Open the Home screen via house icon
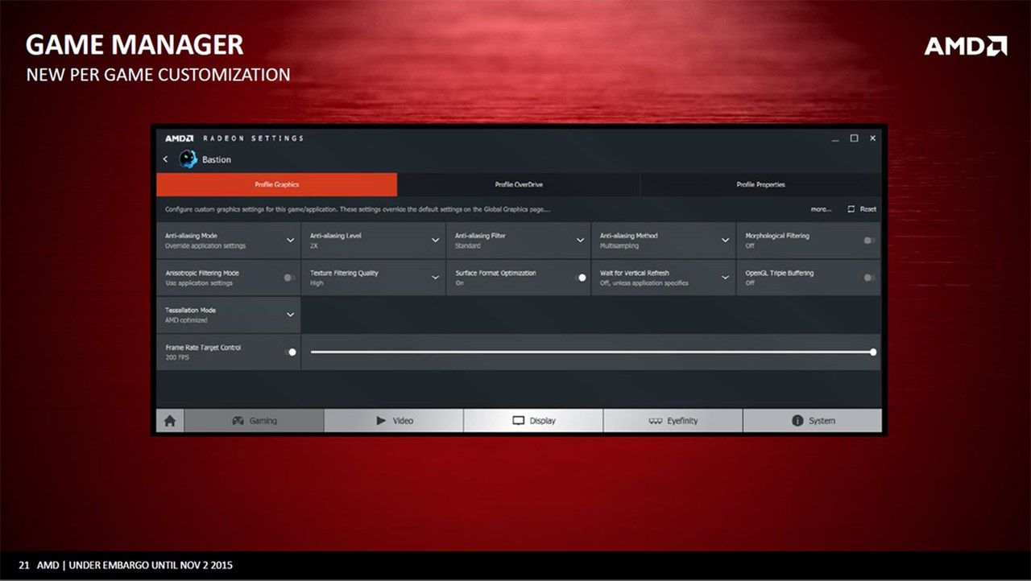This screenshot has height=581, width=1031. point(170,420)
